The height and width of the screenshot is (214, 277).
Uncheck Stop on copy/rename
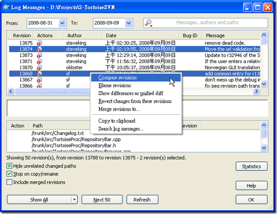[x=9, y=174]
